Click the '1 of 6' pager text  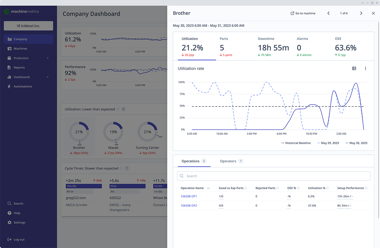(x=344, y=13)
